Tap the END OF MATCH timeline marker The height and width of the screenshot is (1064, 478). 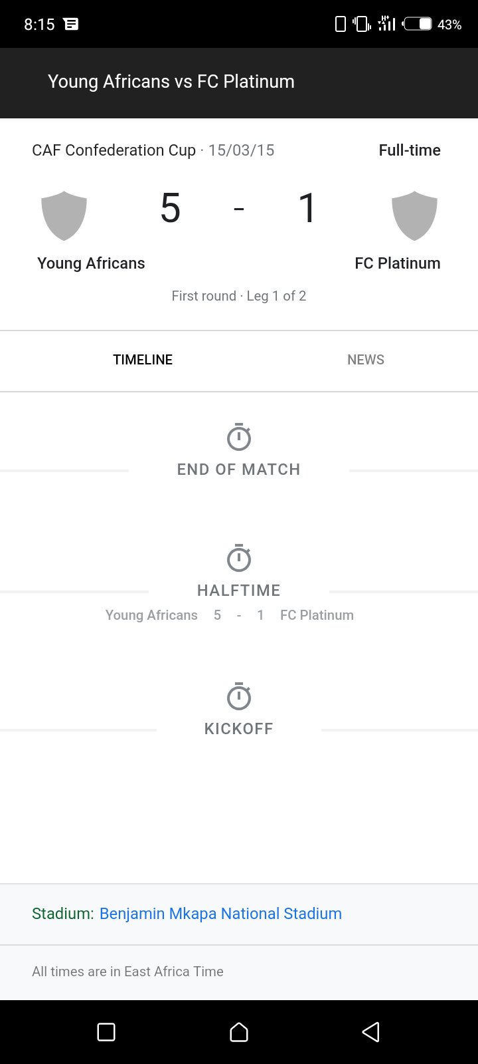click(239, 469)
